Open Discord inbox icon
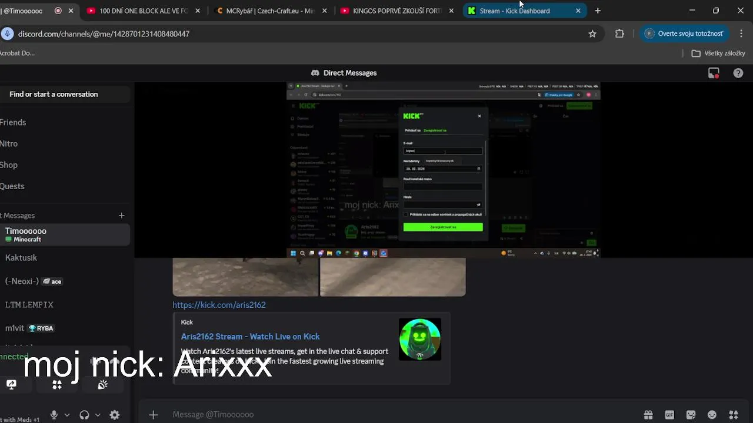This screenshot has width=753, height=423. tap(714, 73)
